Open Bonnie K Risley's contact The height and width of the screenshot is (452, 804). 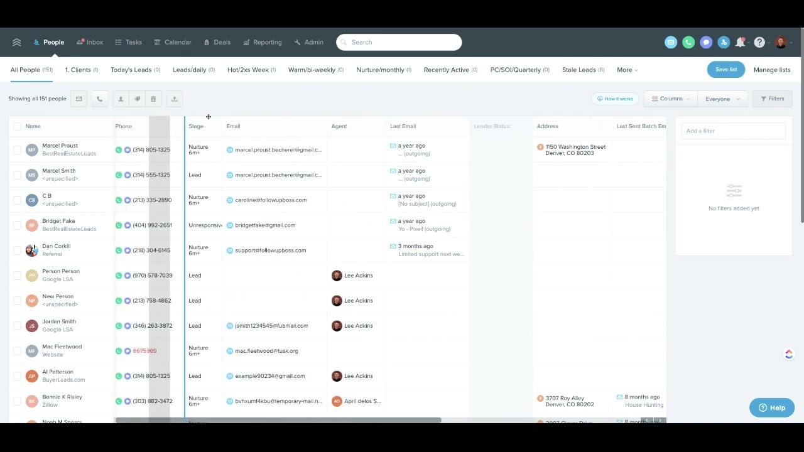point(62,397)
